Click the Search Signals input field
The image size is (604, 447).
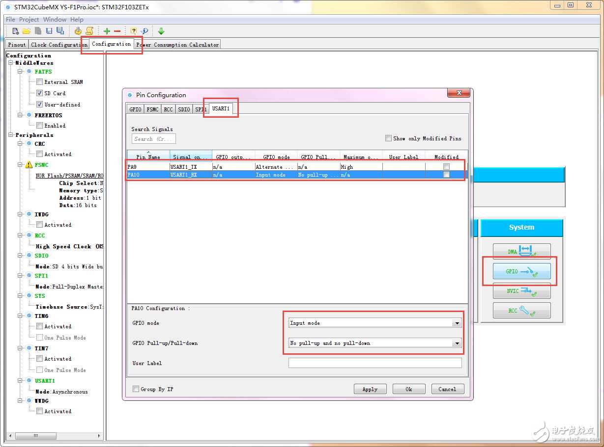[x=153, y=139]
